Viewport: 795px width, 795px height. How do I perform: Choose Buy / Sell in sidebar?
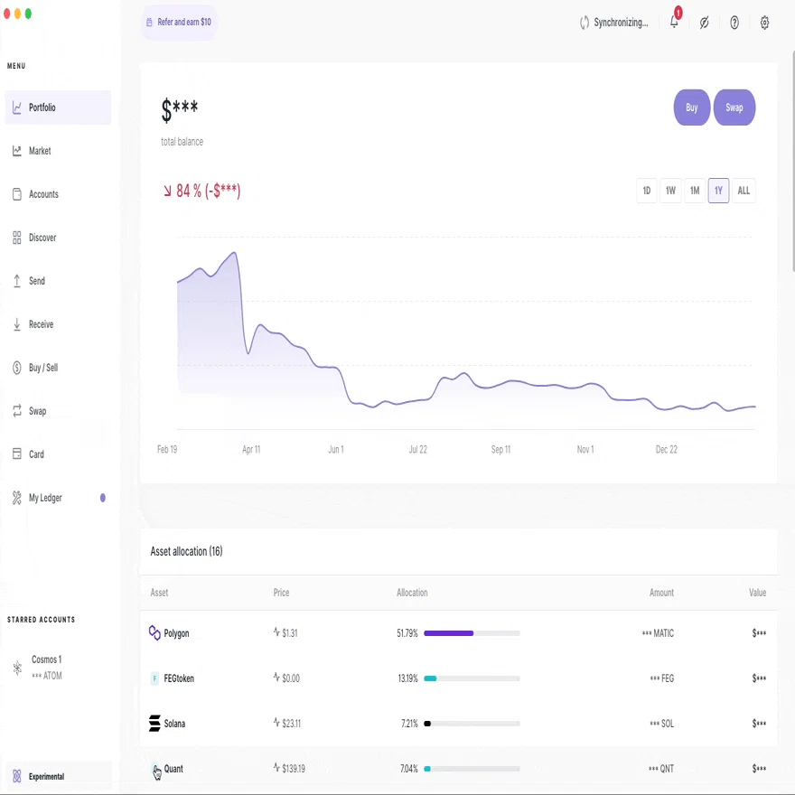pyautogui.click(x=58, y=368)
